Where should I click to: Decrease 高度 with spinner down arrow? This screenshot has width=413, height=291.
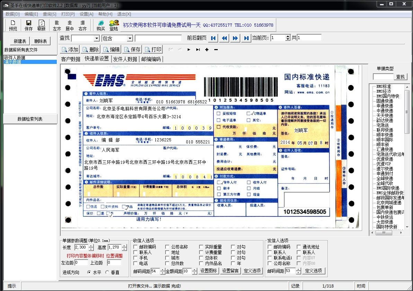pos(125,249)
